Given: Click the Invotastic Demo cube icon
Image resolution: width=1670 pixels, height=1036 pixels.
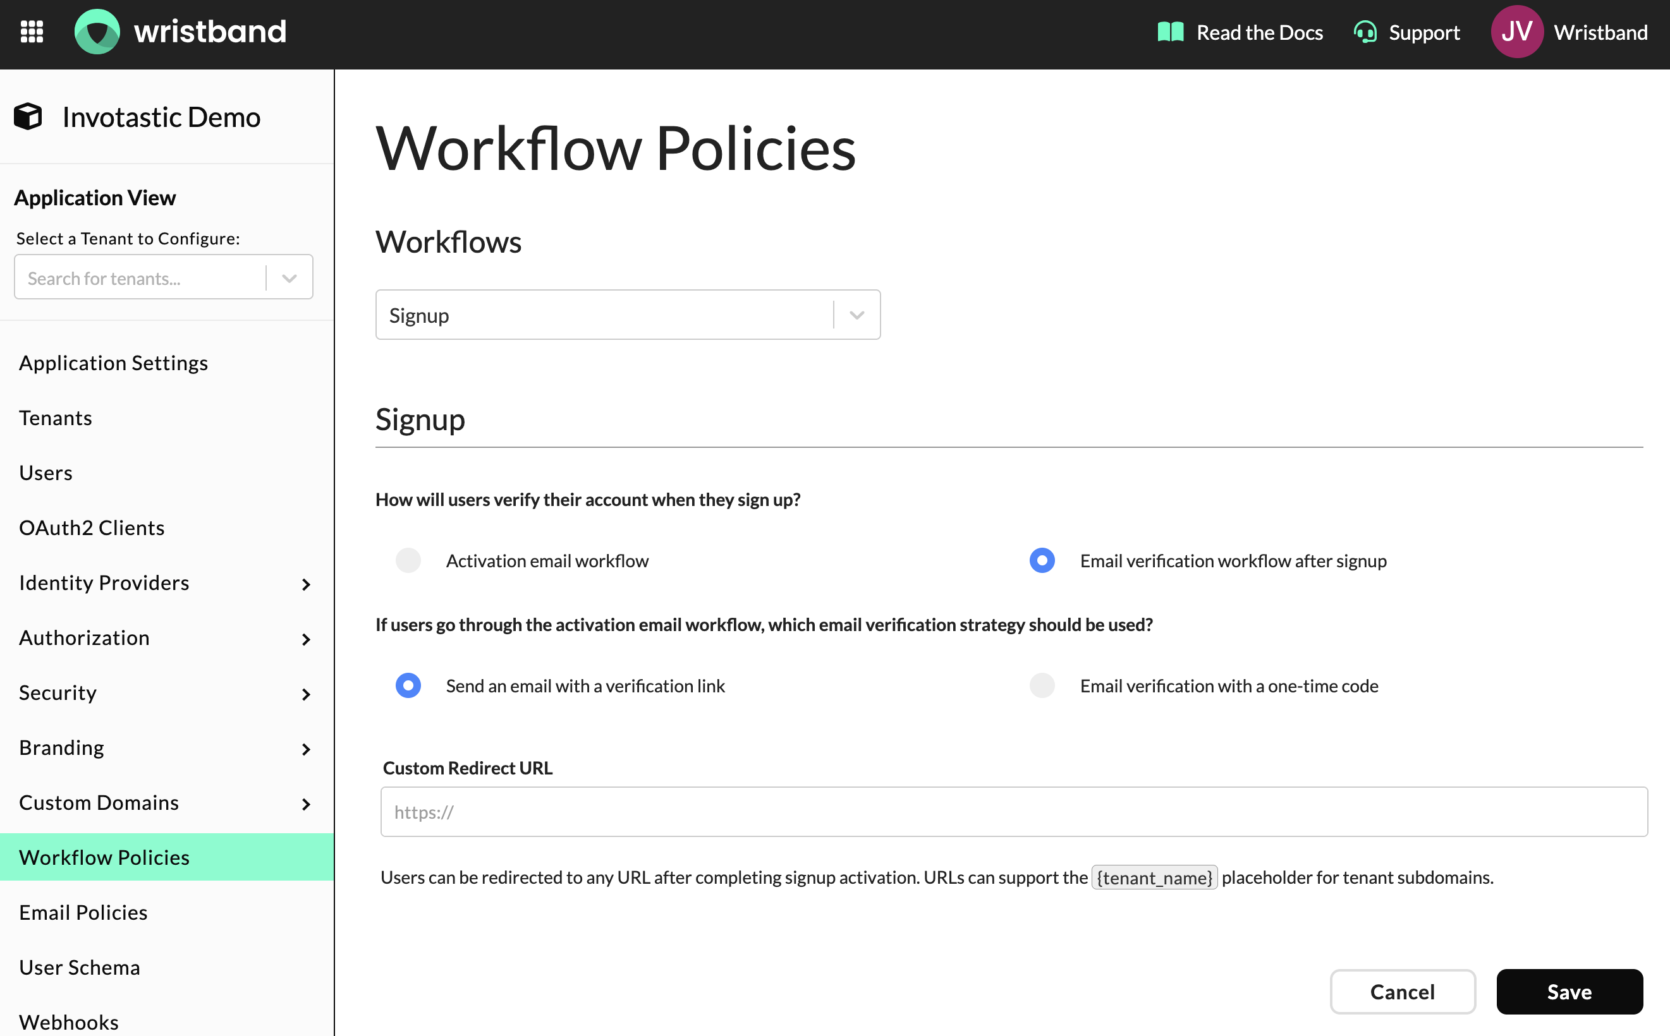Looking at the screenshot, I should 28,116.
